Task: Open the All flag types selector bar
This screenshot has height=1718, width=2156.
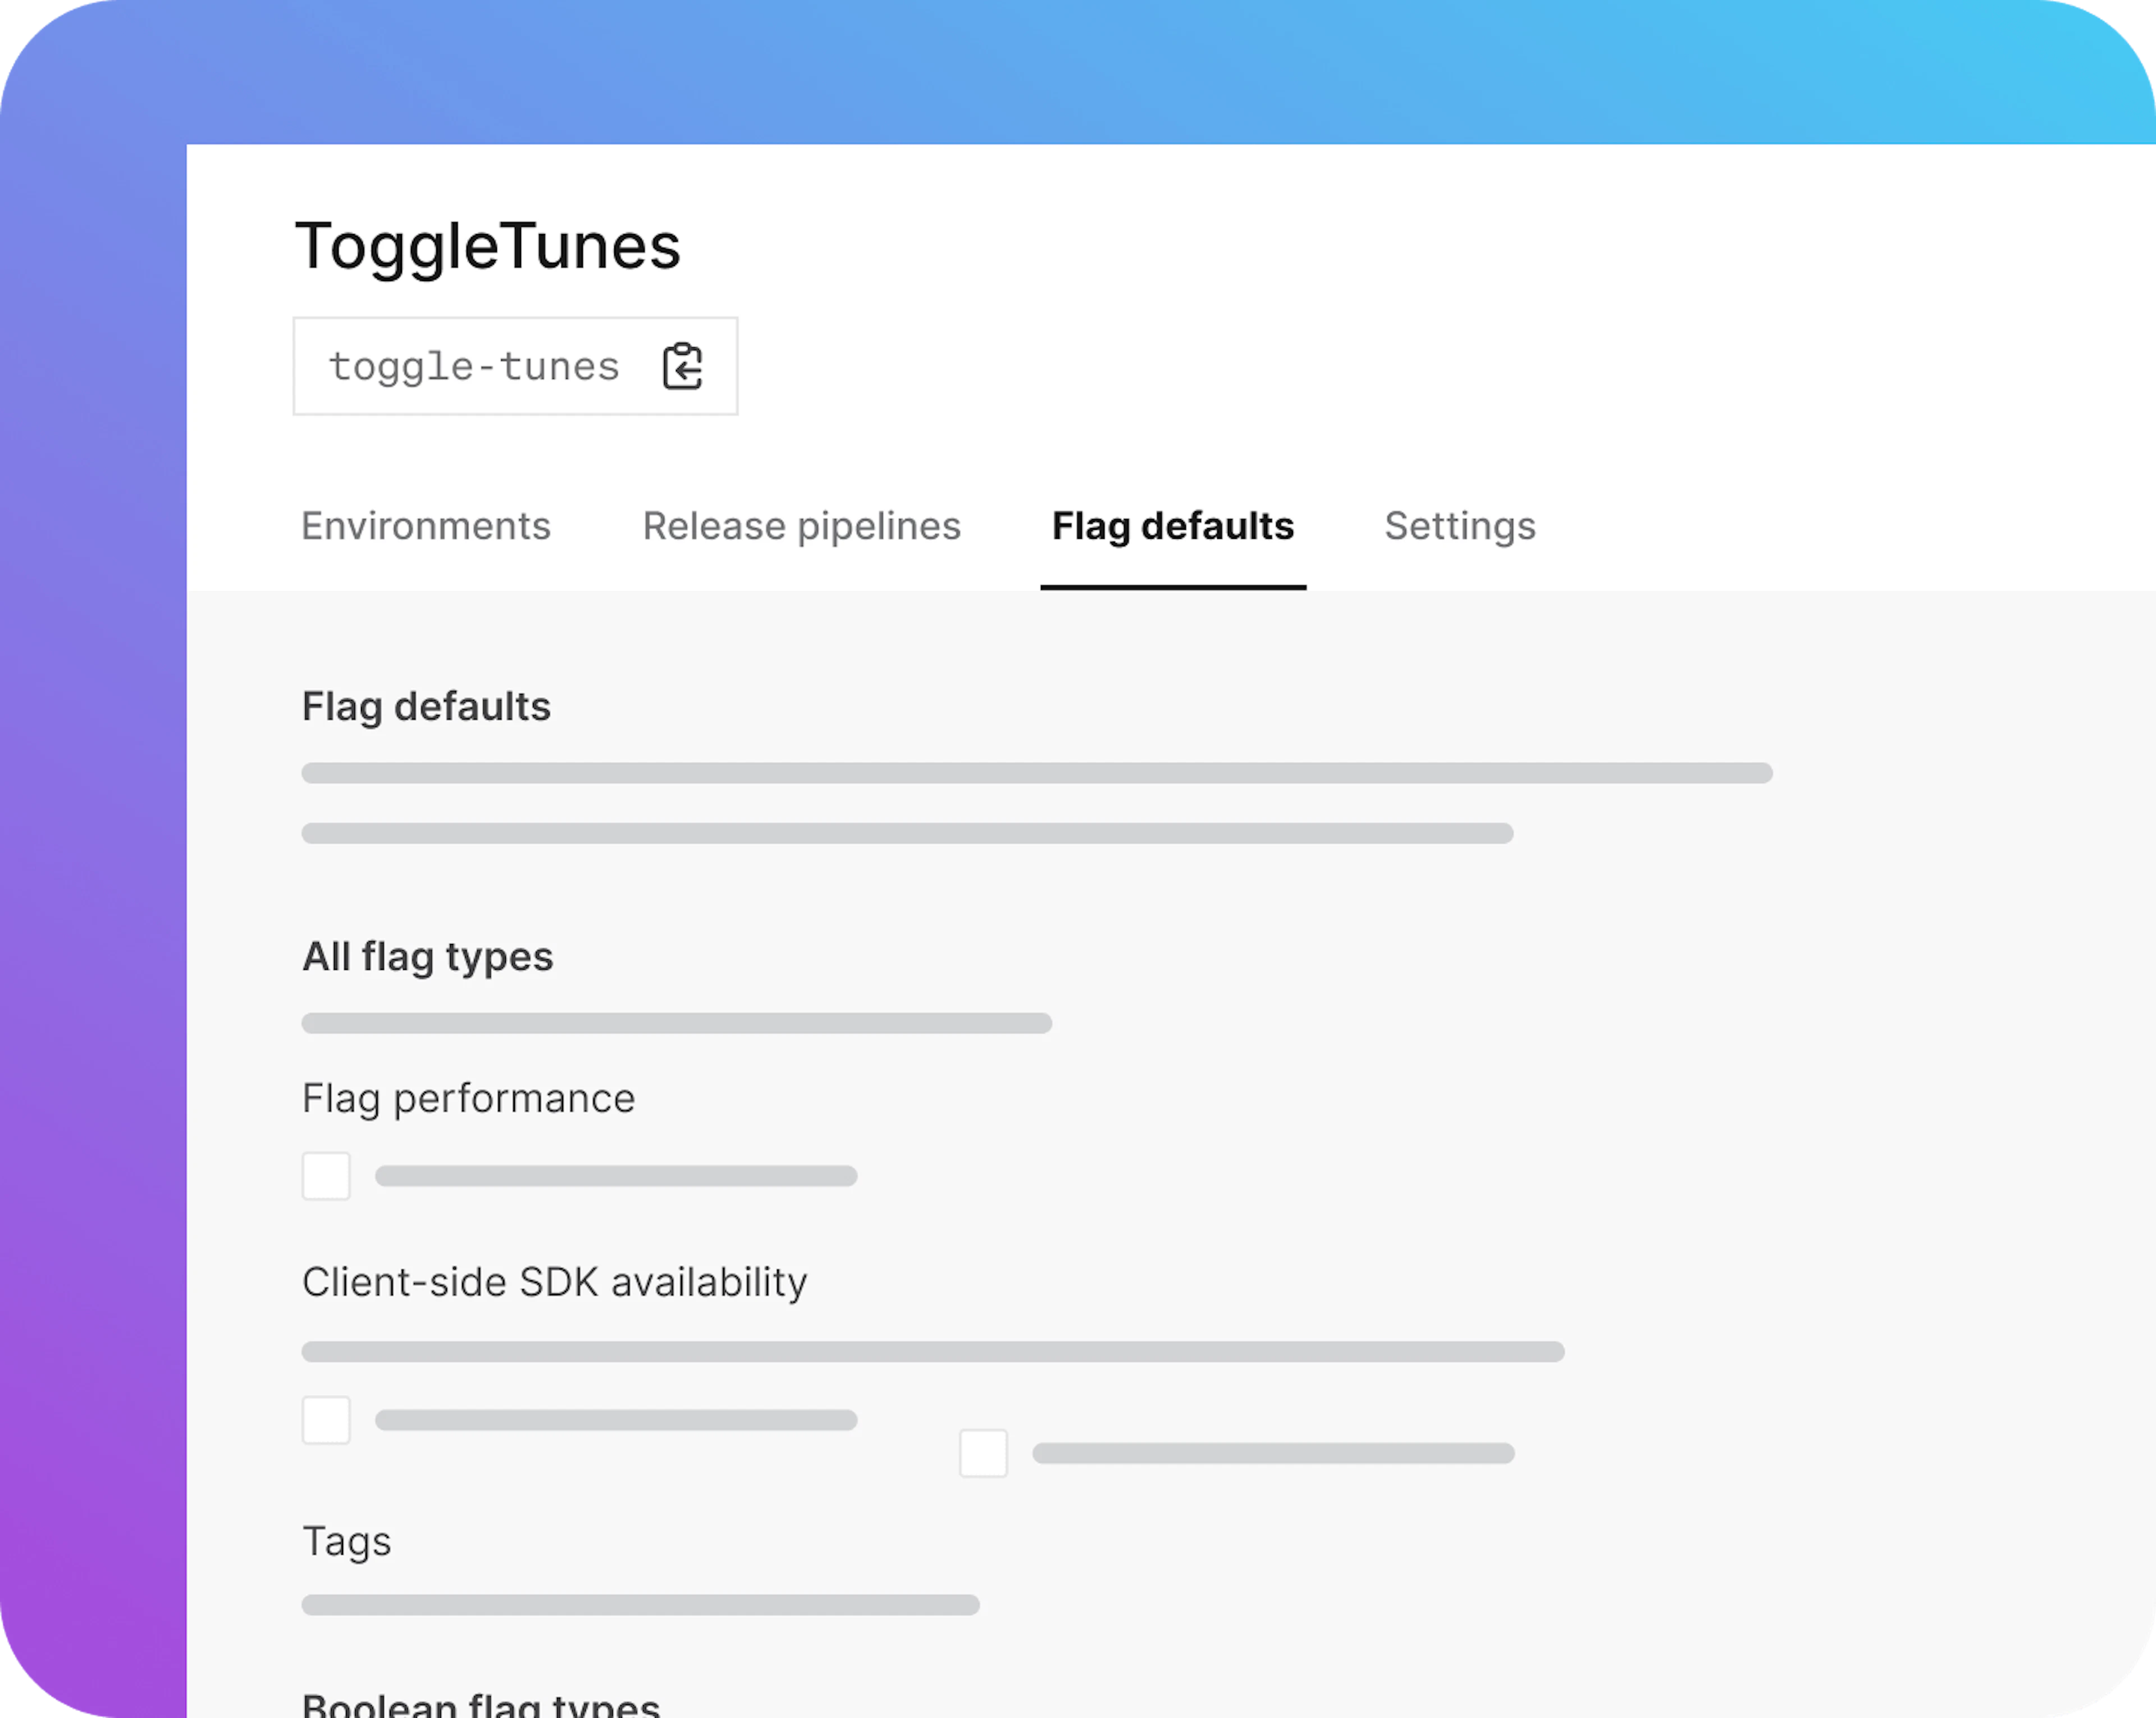Action: click(677, 1023)
